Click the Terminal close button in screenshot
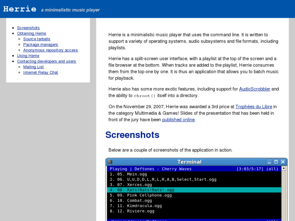This screenshot has height=221, width=295. tap(283, 162)
